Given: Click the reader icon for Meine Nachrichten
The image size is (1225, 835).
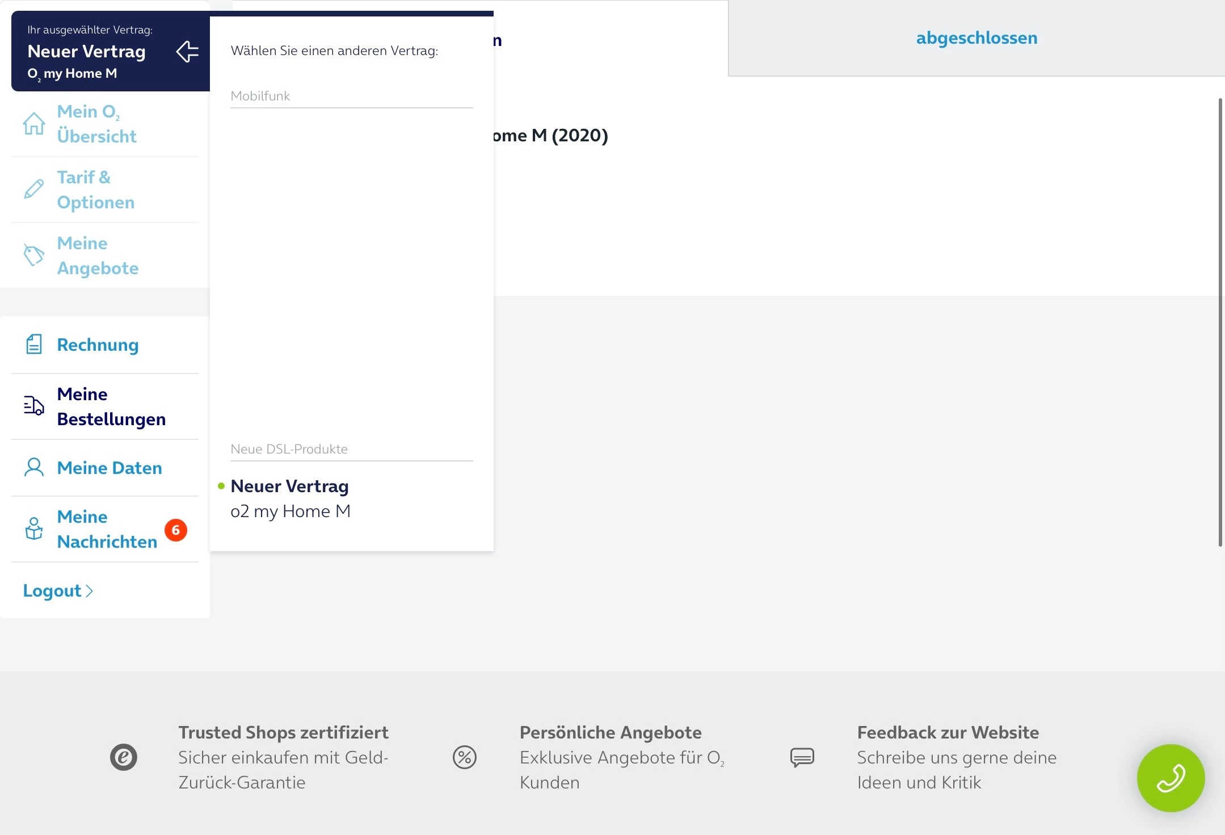Looking at the screenshot, I should point(34,528).
